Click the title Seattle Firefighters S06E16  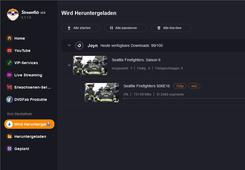pos(147,86)
